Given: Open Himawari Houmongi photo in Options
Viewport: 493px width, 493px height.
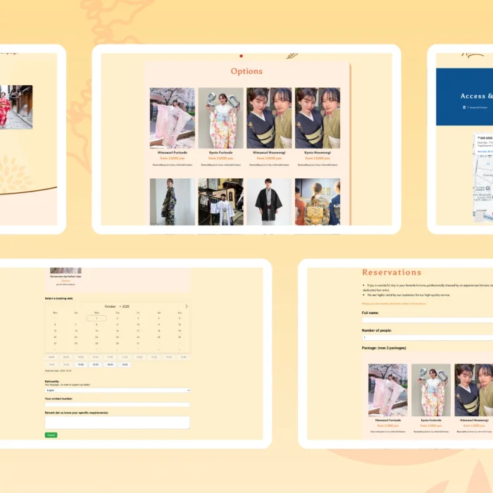Looking at the screenshot, I should coord(269,118).
